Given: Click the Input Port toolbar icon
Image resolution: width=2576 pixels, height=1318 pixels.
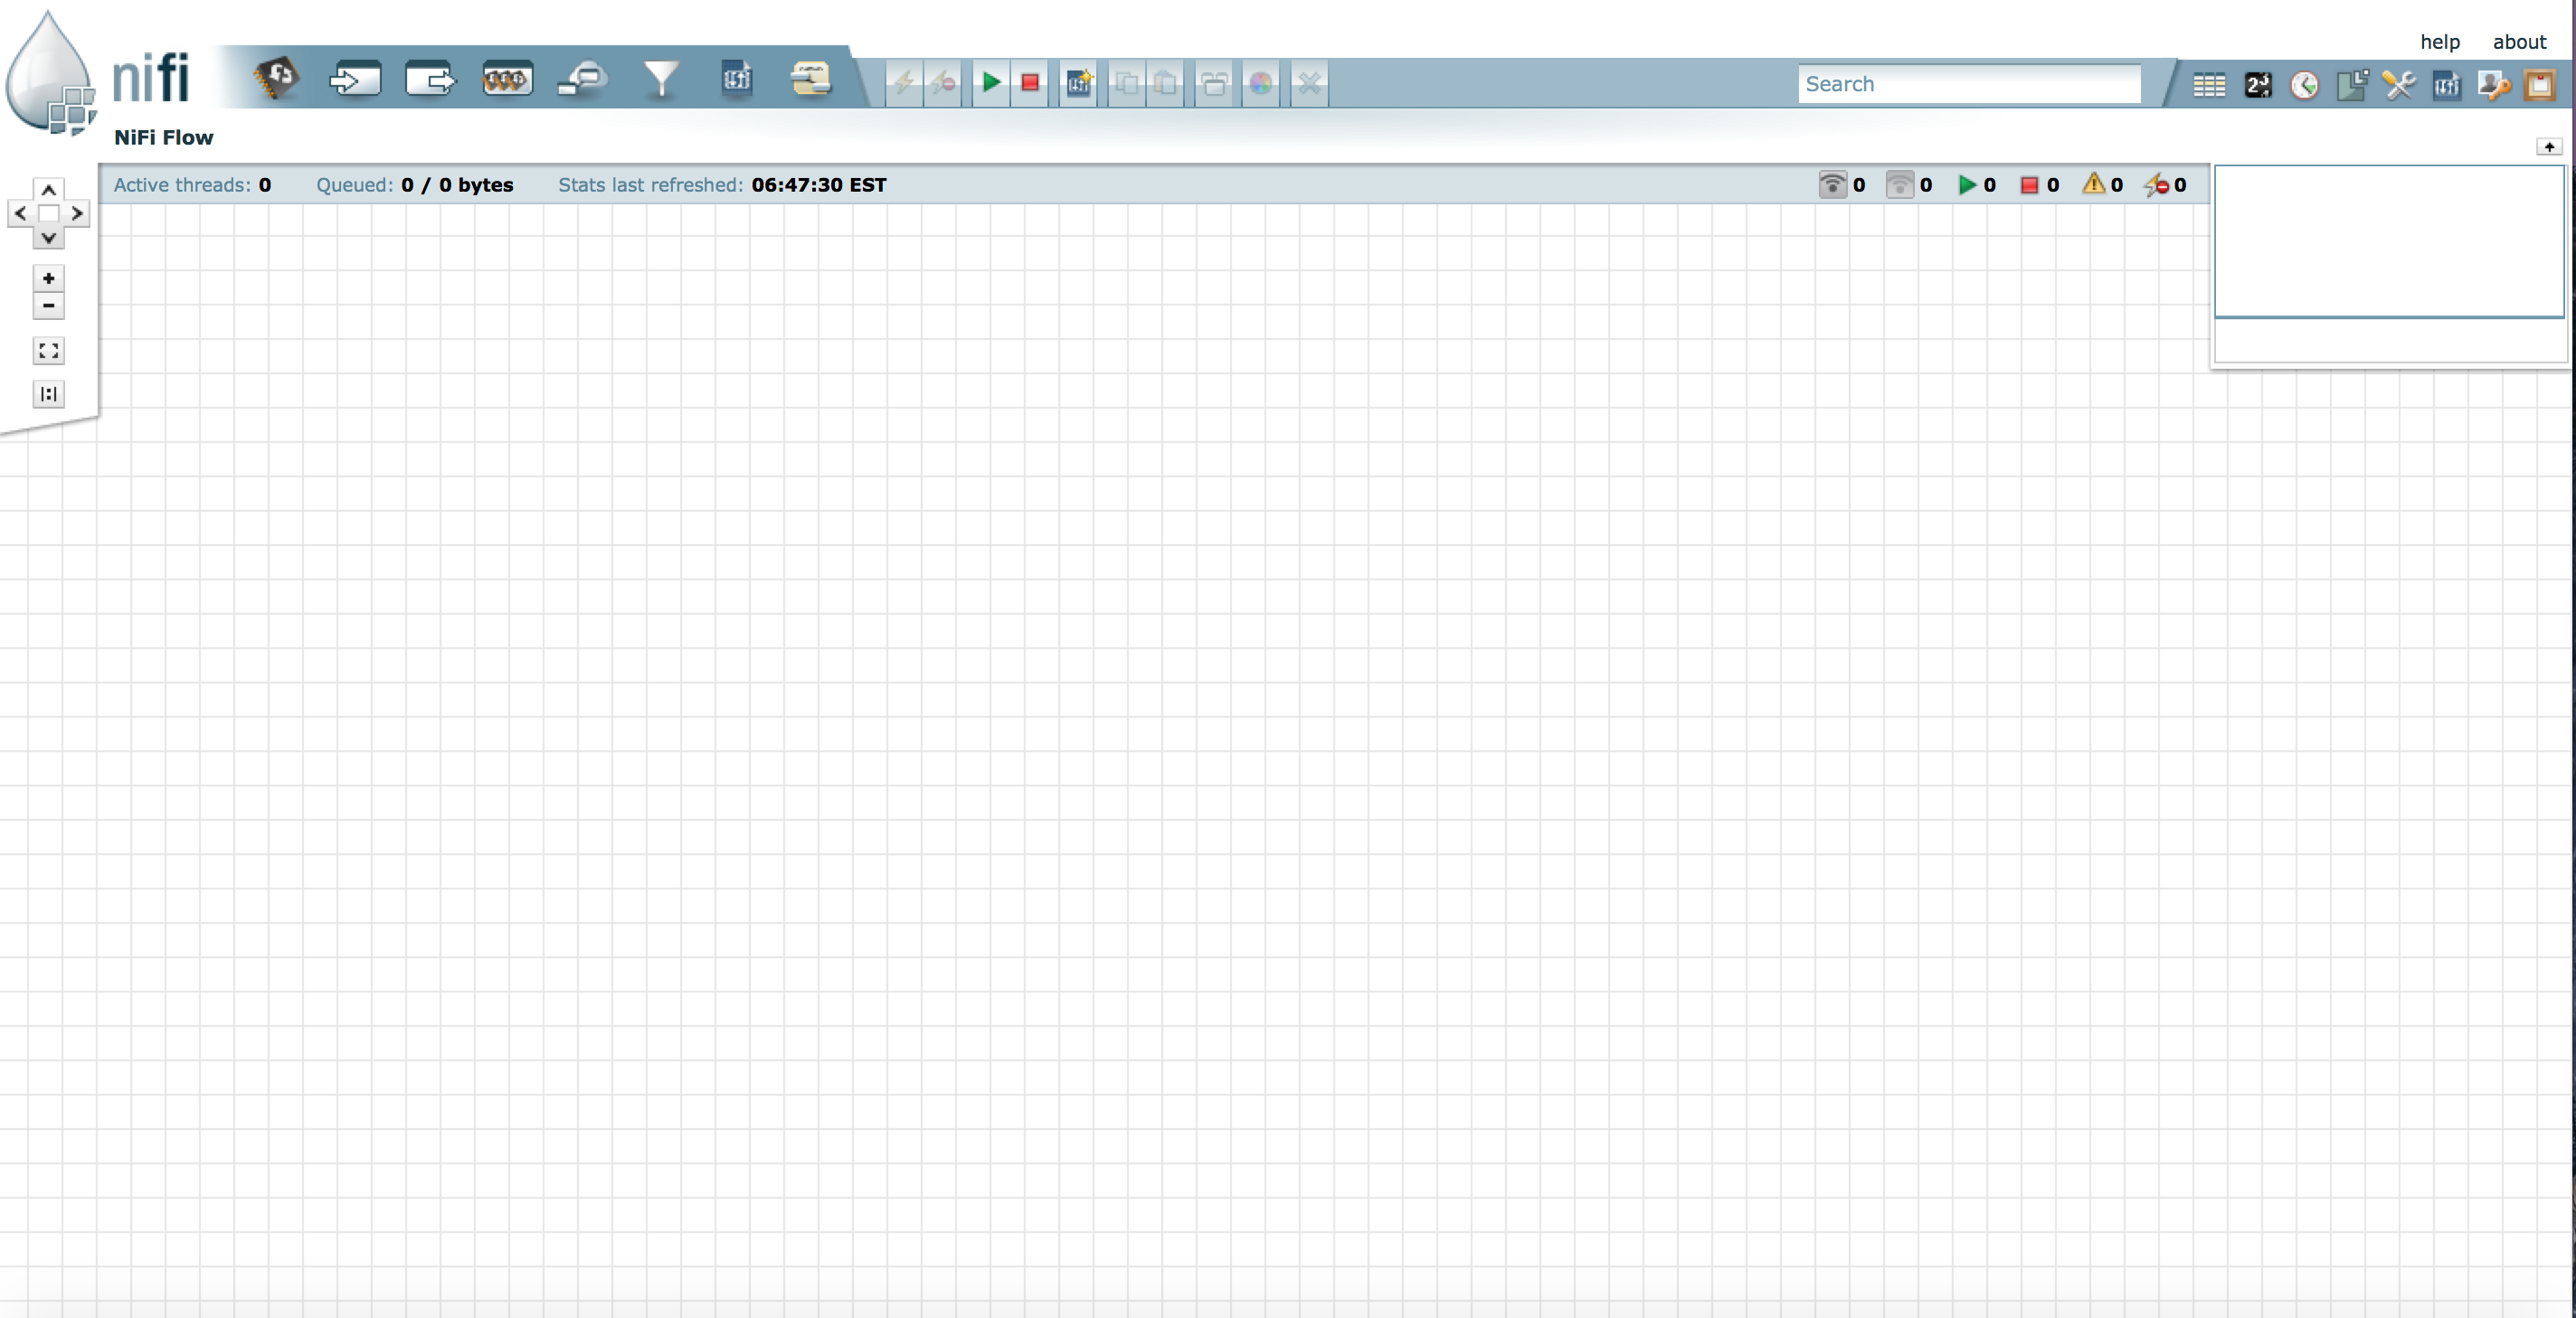Looking at the screenshot, I should [x=355, y=79].
